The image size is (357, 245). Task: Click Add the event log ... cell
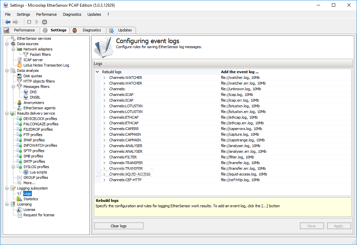click(285, 72)
